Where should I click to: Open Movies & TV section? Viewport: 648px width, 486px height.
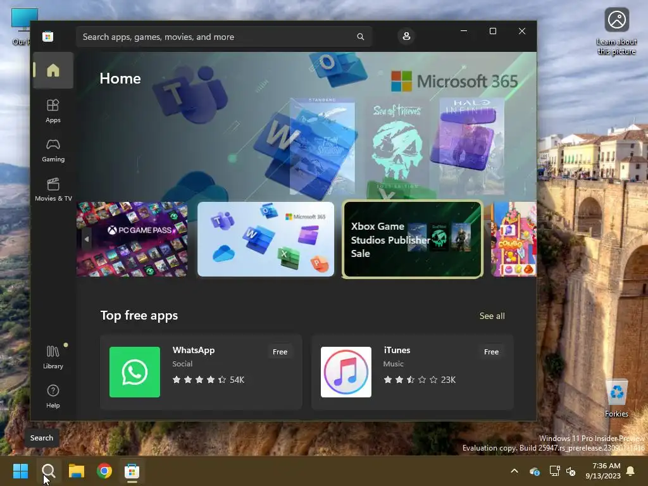tap(53, 189)
